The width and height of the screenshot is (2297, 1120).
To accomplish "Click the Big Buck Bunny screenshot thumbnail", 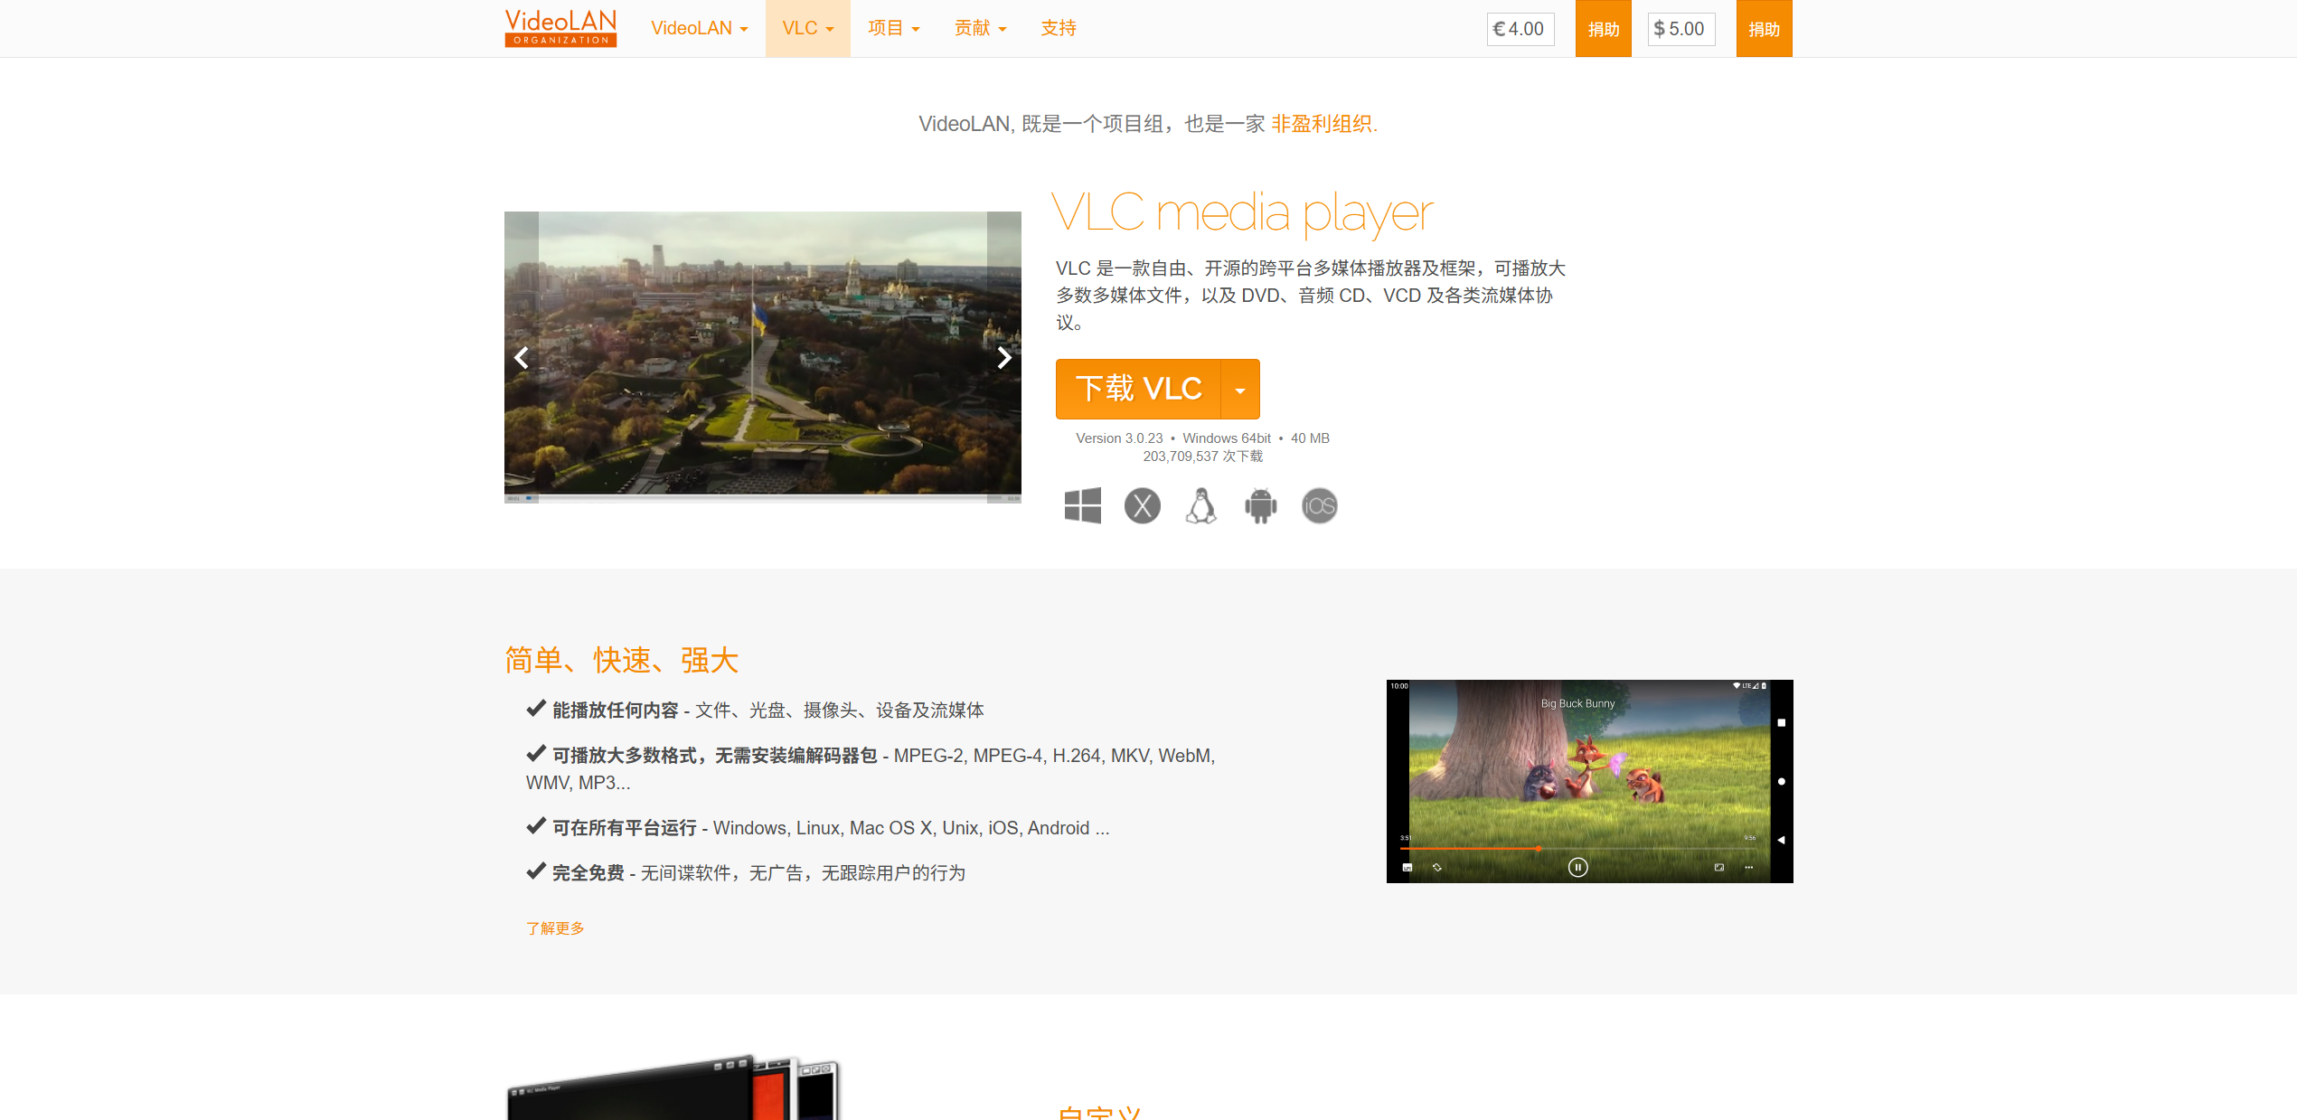I will coord(1589,781).
